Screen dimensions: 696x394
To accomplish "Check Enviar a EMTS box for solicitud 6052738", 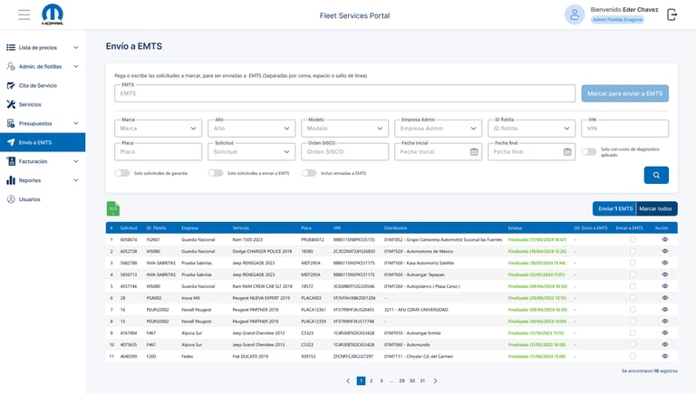I will tap(633, 251).
